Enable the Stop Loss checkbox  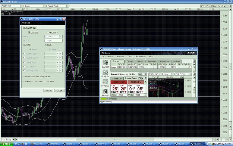point(24,66)
